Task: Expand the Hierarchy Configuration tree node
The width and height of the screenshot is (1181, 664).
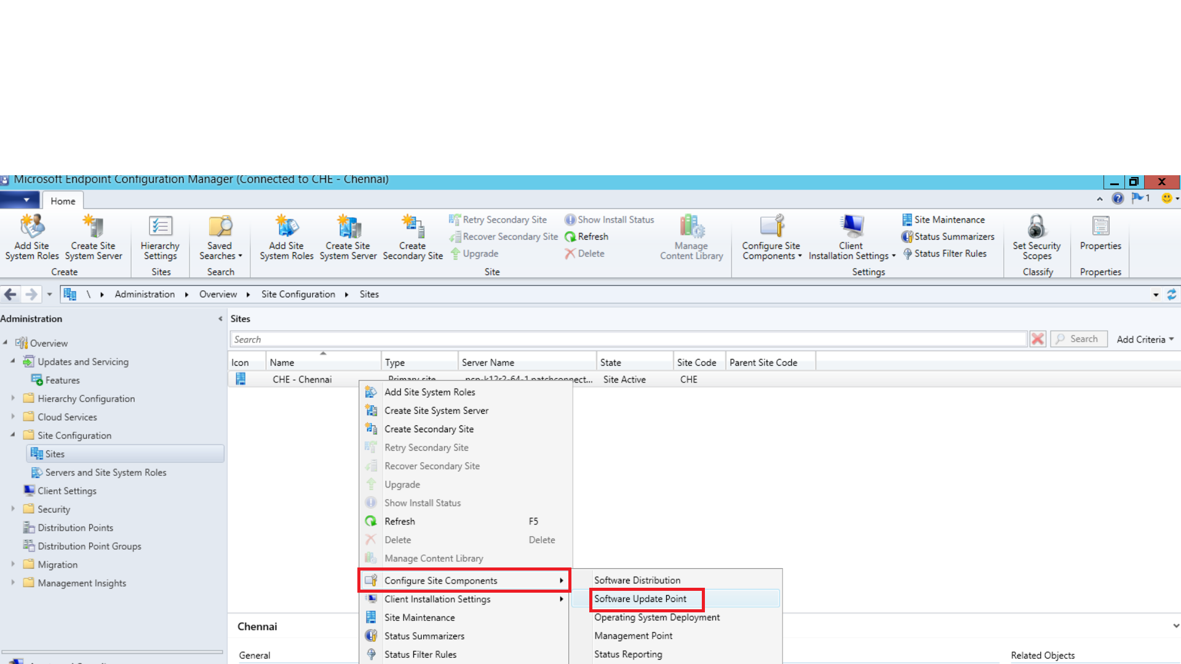Action: (13, 398)
